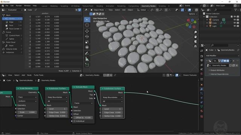Switch to the Geometry Nodes workspace tab
This screenshot has height=135, width=241.
click(x=148, y=6)
